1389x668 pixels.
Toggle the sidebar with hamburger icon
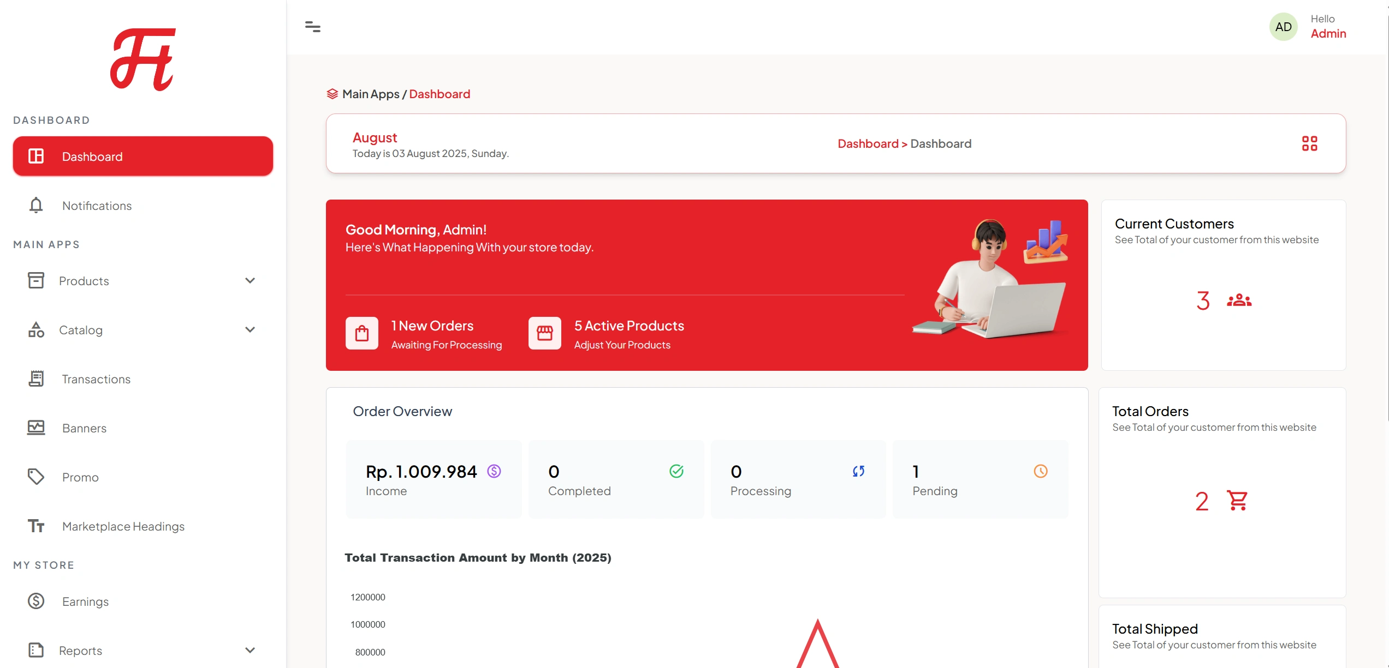[x=313, y=26]
